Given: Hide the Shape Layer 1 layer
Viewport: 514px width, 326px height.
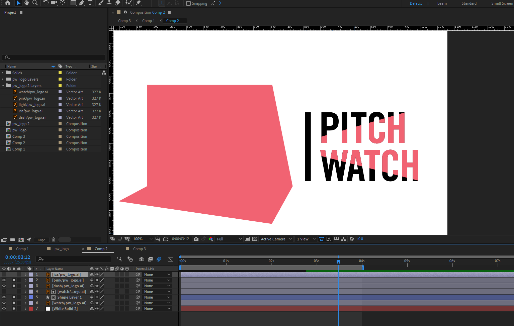Looking at the screenshot, I should [4, 297].
